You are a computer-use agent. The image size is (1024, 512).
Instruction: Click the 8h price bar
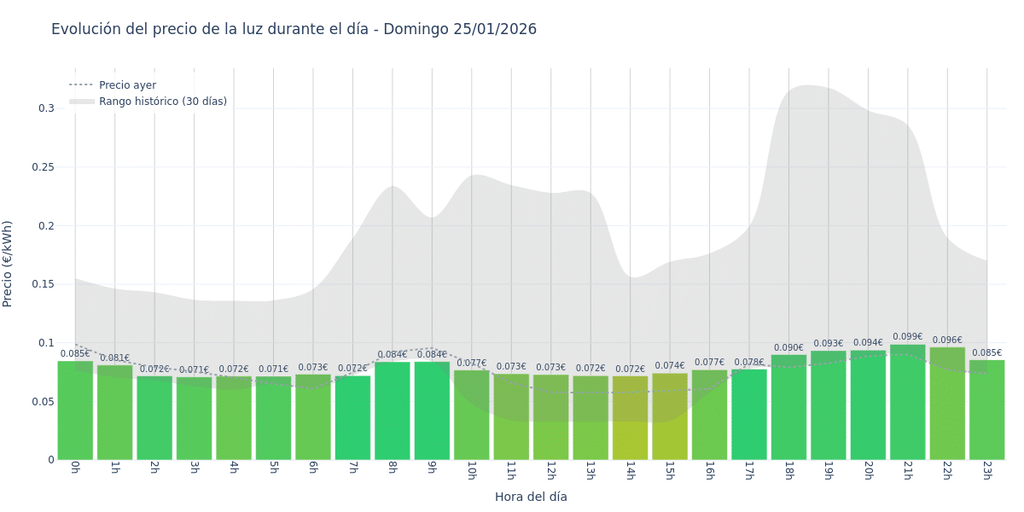pos(393,411)
